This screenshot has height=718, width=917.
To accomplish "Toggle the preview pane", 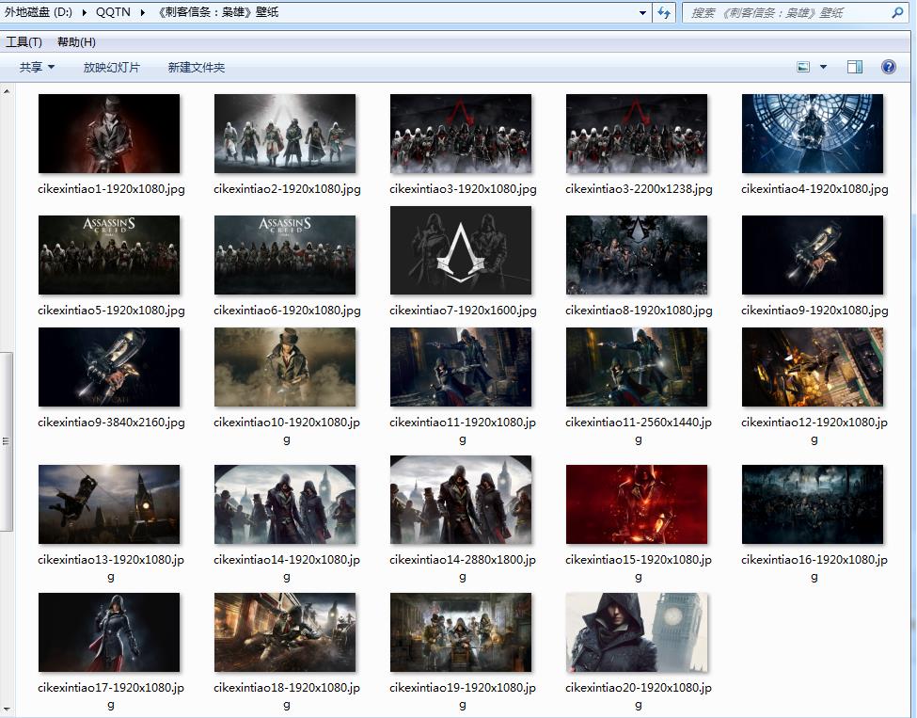I will (x=854, y=68).
